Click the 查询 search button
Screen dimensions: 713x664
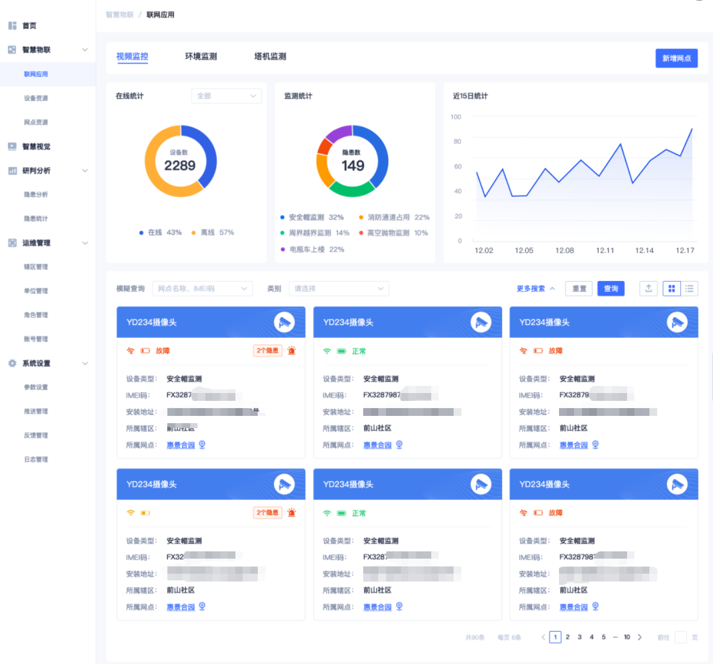click(x=611, y=289)
